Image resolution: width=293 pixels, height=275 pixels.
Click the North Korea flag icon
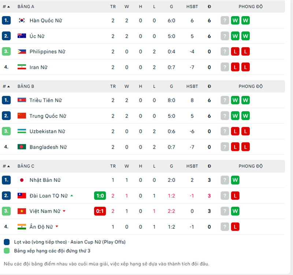(x=22, y=100)
